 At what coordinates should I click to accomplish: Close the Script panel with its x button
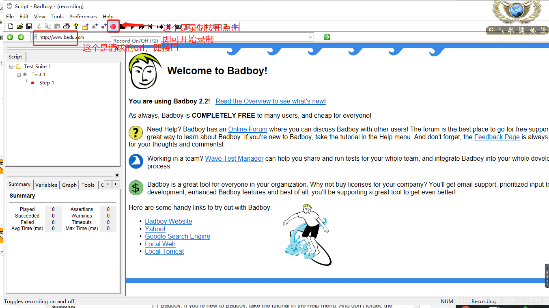point(117,48)
